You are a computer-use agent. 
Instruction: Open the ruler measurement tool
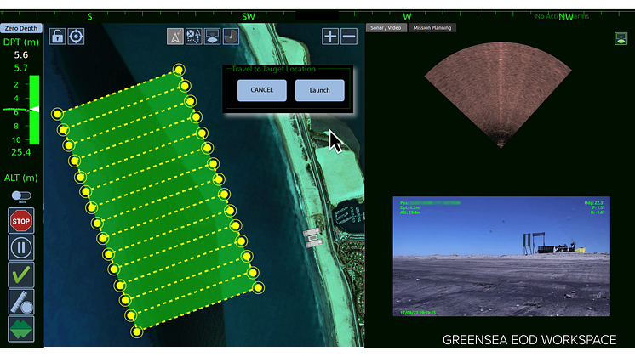21,302
